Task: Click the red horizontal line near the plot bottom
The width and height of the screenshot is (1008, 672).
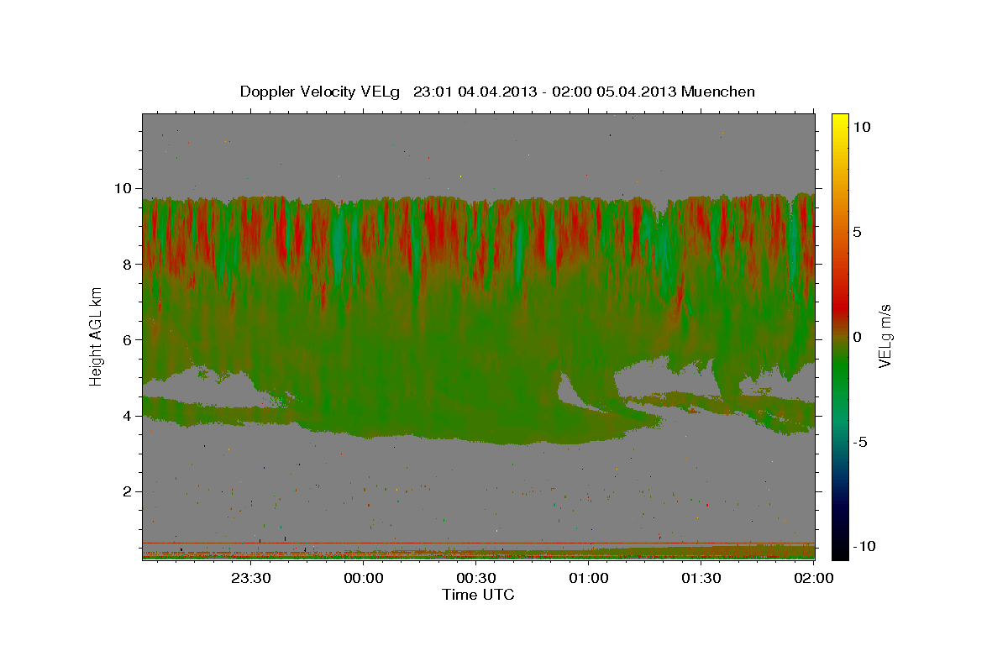Action: (478, 543)
